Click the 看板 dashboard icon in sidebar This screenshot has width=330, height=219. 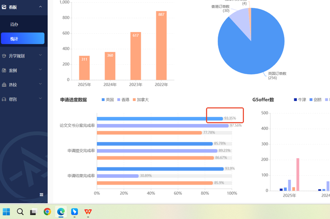point(4,7)
